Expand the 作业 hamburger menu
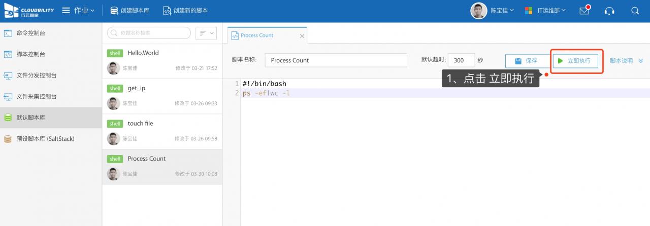The image size is (650, 226). click(x=78, y=11)
